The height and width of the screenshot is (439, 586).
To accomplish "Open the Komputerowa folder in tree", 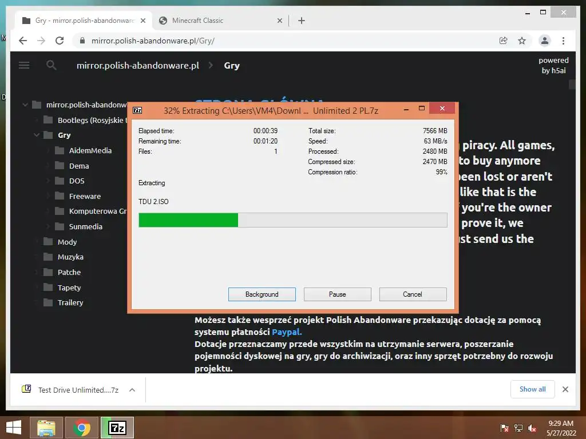I will click(98, 211).
